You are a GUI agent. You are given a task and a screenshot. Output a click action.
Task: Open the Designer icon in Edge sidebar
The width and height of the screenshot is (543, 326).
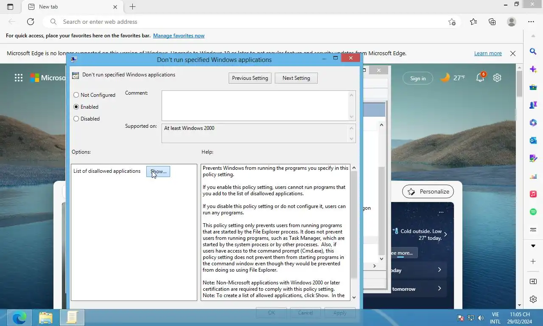pyautogui.click(x=533, y=158)
